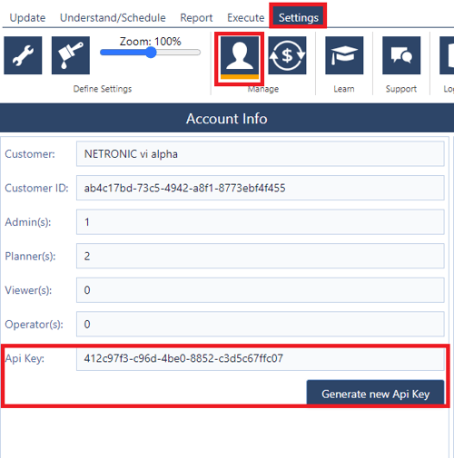
Task: Go to the Execute tab
Action: pos(246,17)
